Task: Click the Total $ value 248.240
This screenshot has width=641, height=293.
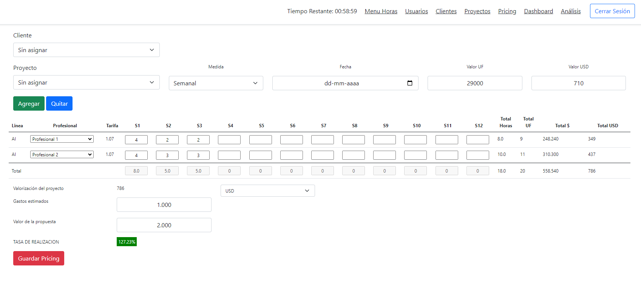Action: [x=551, y=139]
